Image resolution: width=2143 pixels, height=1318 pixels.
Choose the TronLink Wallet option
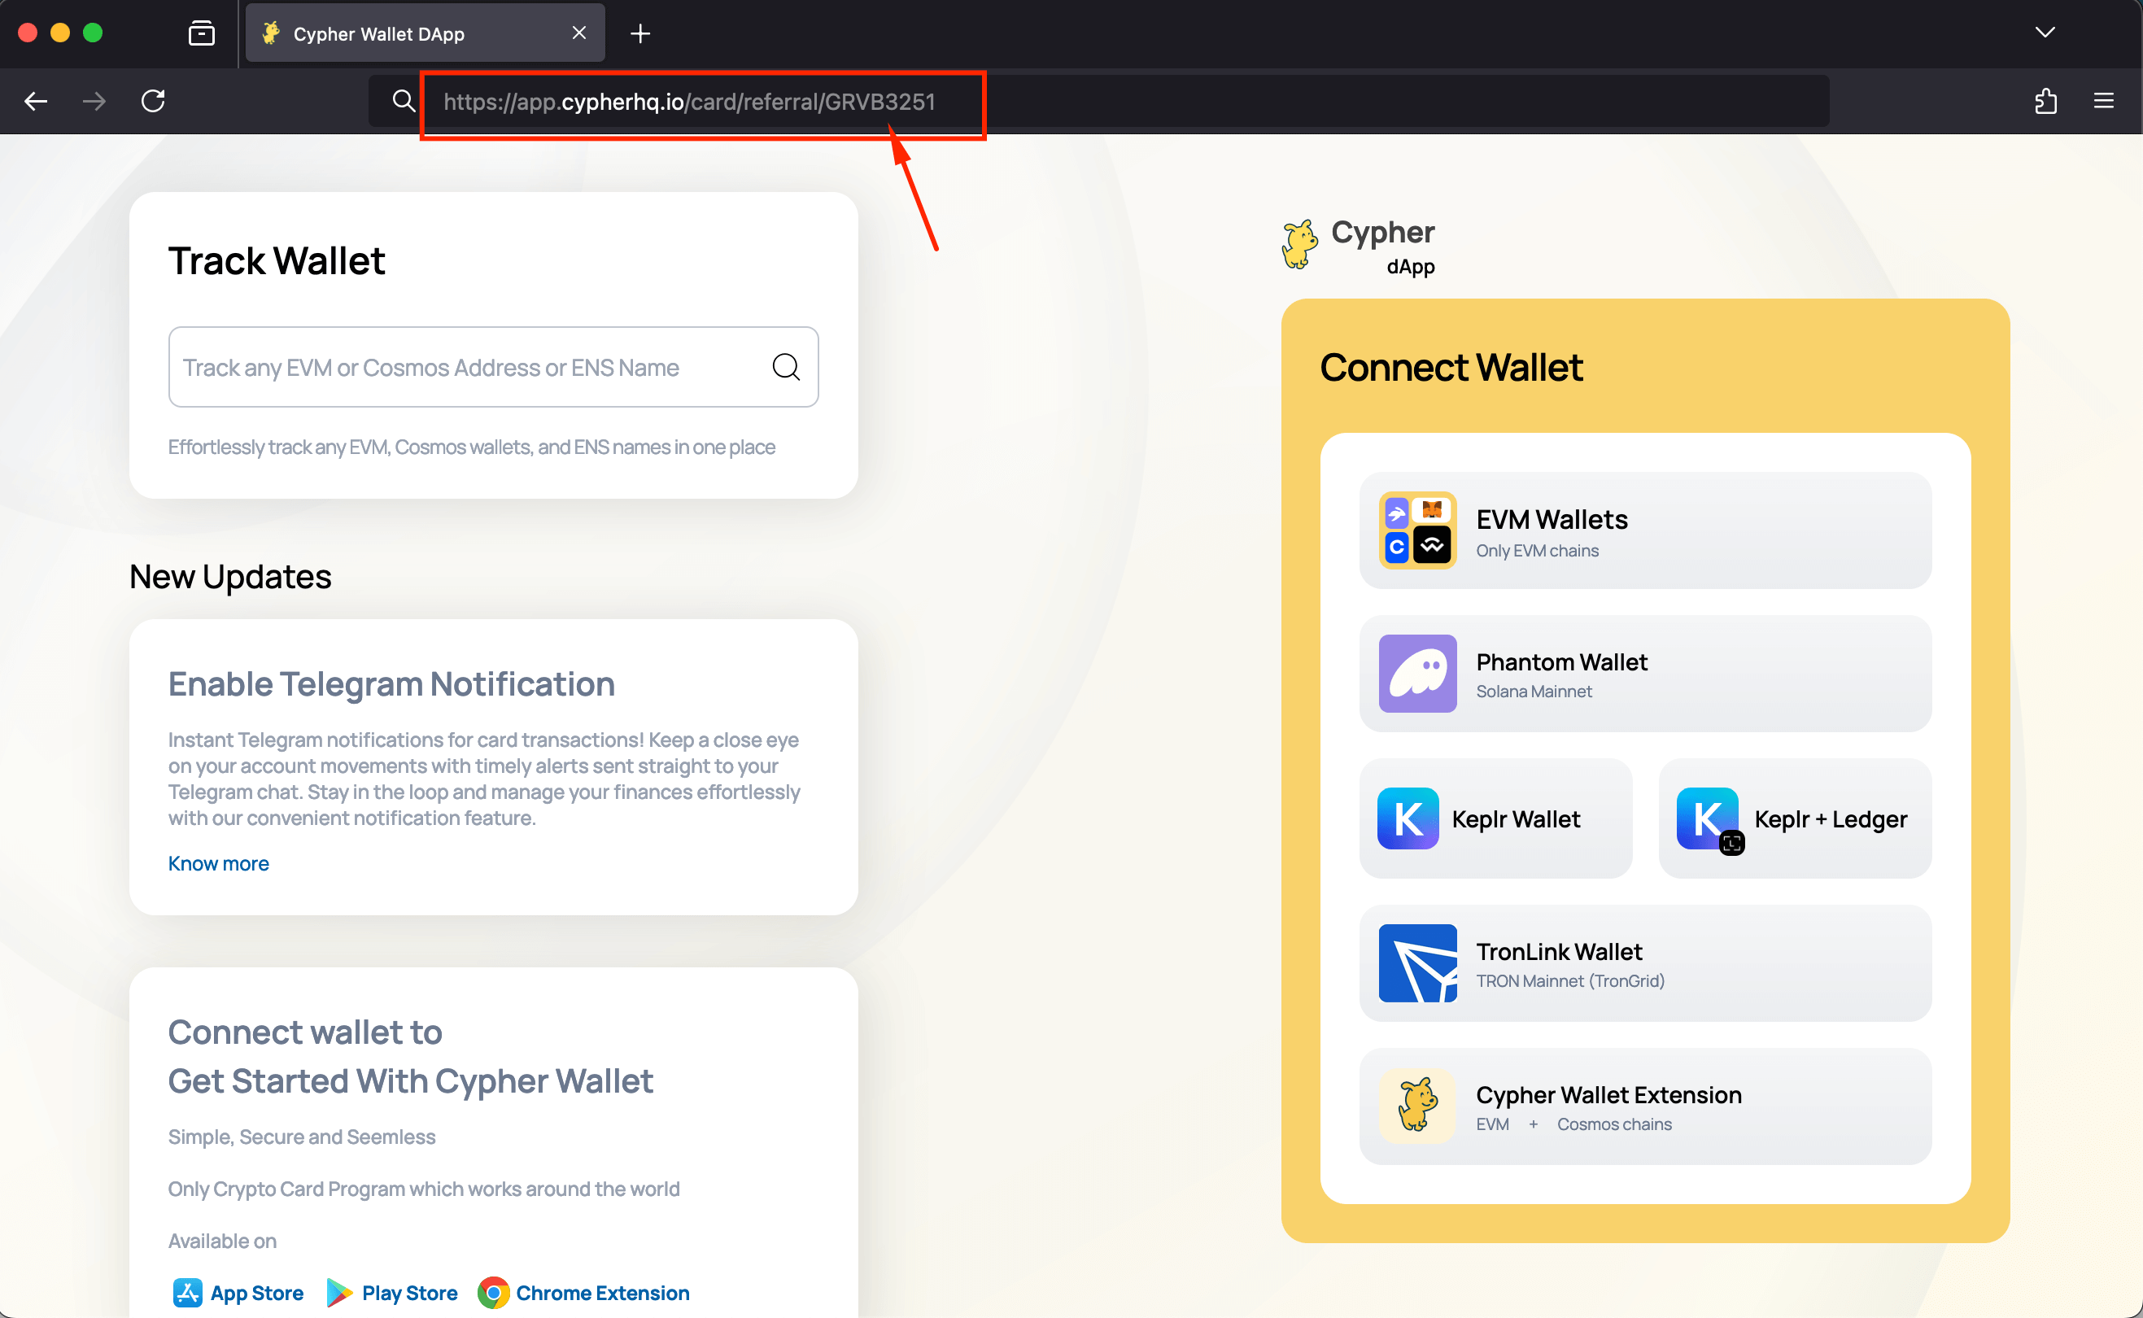(x=1645, y=963)
